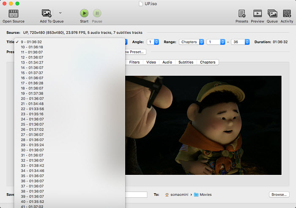Select title 34 - 01:34:46
The width and height of the screenshot is (296, 208).
tap(69, 171)
